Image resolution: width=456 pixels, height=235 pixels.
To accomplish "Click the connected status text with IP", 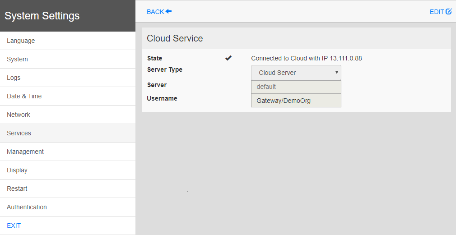I will (307, 58).
